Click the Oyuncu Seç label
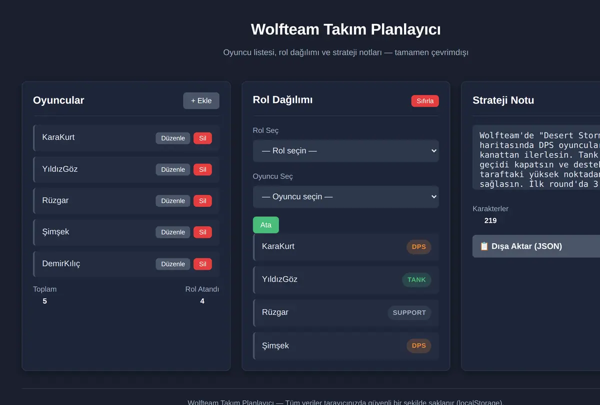600x405 pixels. tap(273, 176)
